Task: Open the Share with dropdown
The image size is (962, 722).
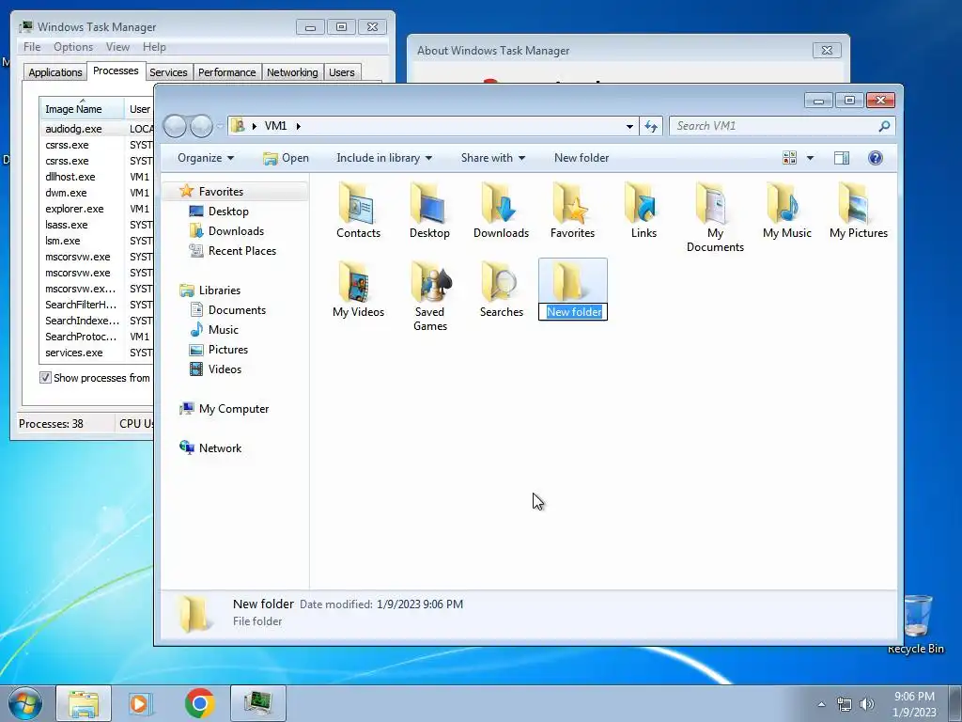Action: pyautogui.click(x=492, y=158)
